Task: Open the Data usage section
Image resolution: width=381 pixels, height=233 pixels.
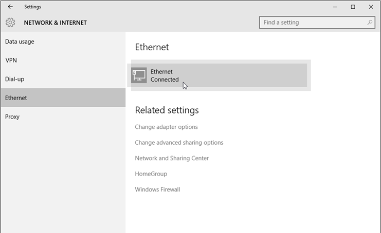Action: [x=20, y=42]
